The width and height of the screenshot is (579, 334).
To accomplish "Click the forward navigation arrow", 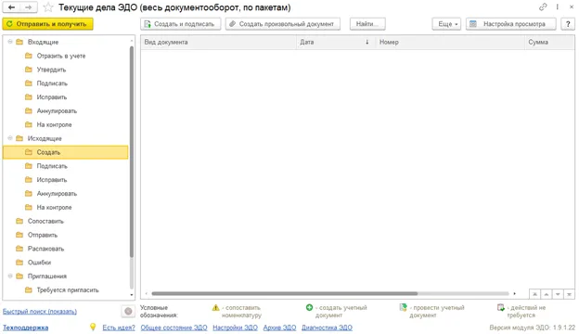I will [29, 7].
